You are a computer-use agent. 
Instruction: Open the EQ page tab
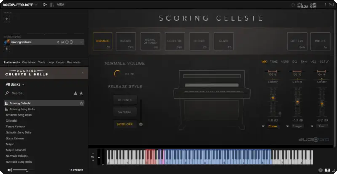point(294,62)
